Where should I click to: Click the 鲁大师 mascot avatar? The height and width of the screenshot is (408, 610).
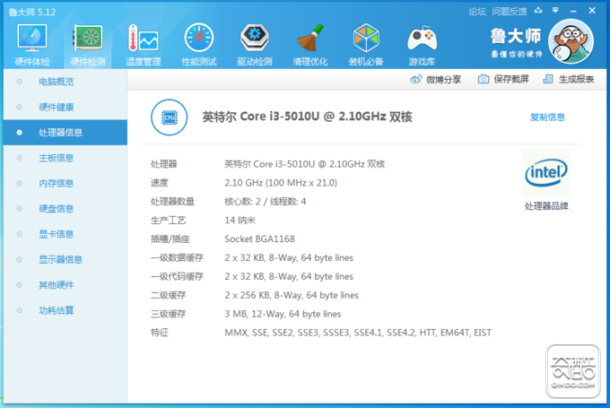pos(571,41)
